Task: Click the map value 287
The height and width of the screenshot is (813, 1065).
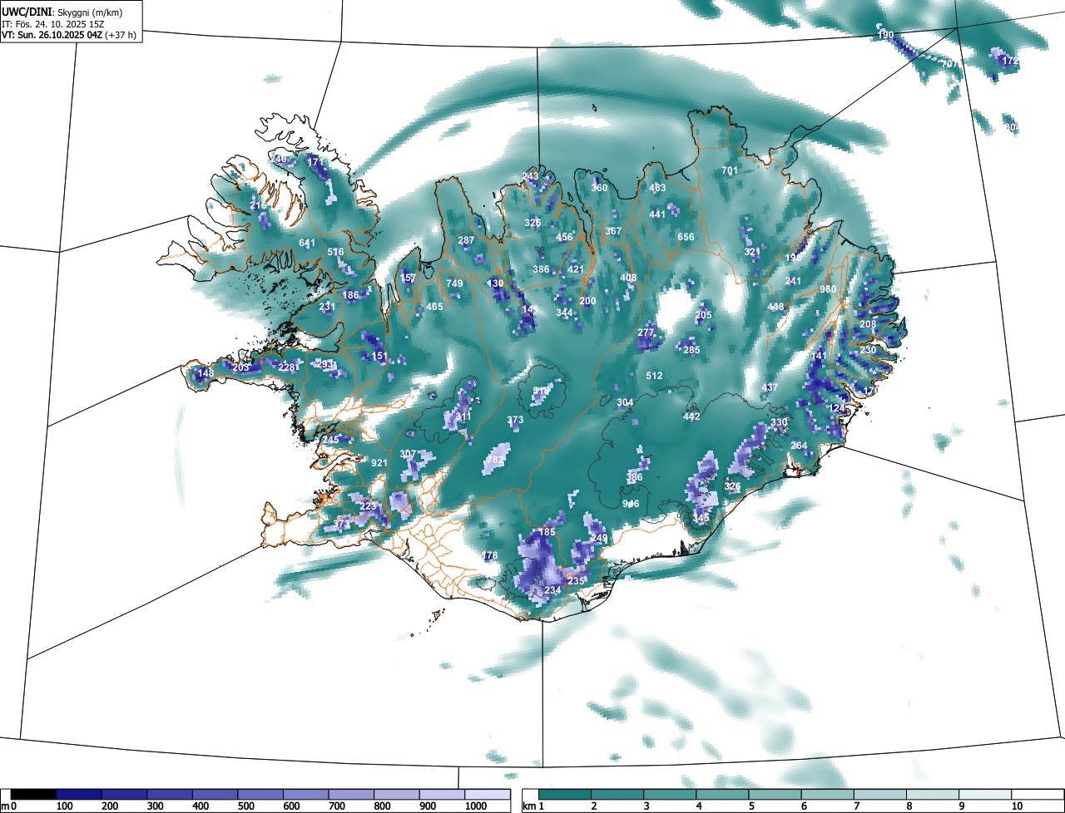Action: pyautogui.click(x=466, y=240)
